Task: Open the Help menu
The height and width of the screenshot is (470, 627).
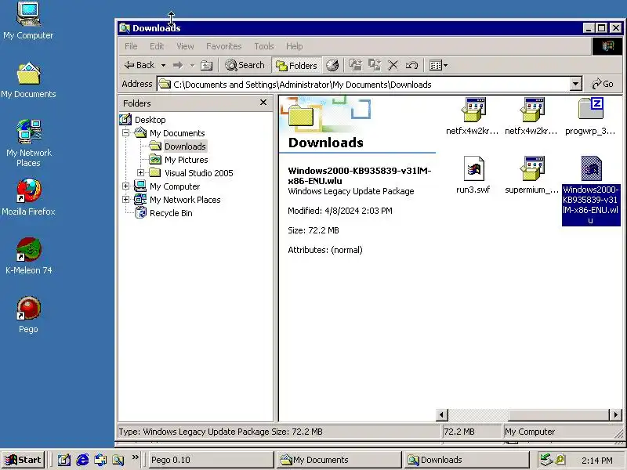Action: click(x=295, y=46)
